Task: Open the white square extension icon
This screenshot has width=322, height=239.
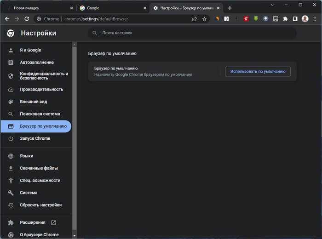Action: 226,19
